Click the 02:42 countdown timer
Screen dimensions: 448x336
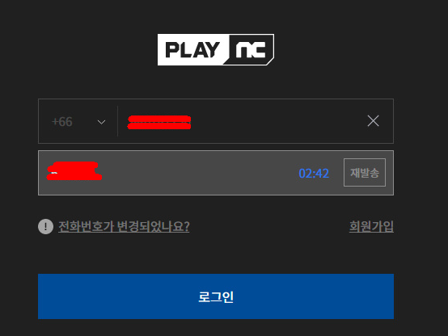click(x=314, y=174)
